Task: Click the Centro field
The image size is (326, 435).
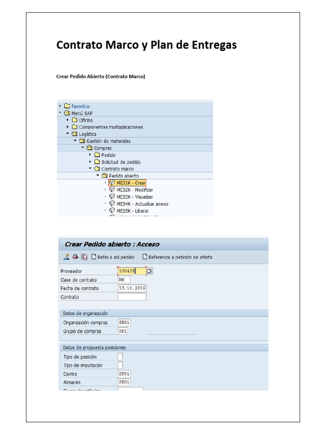Action: [124, 374]
